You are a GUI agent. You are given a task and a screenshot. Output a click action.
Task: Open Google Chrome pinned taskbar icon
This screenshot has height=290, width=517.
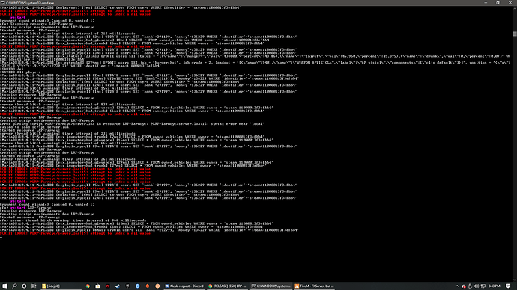88,286
